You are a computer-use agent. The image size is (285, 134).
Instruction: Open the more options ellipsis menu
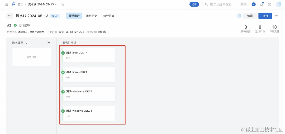[x=277, y=16]
